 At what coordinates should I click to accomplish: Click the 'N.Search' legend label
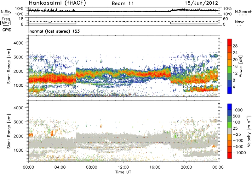pos(243,12)
